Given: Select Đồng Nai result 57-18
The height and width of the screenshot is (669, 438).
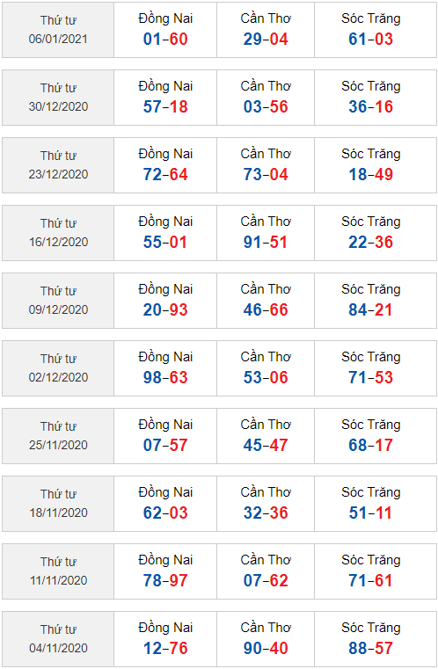Looking at the screenshot, I should tap(165, 106).
